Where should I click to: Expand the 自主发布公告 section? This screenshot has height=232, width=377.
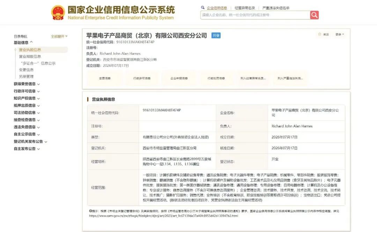27,149
